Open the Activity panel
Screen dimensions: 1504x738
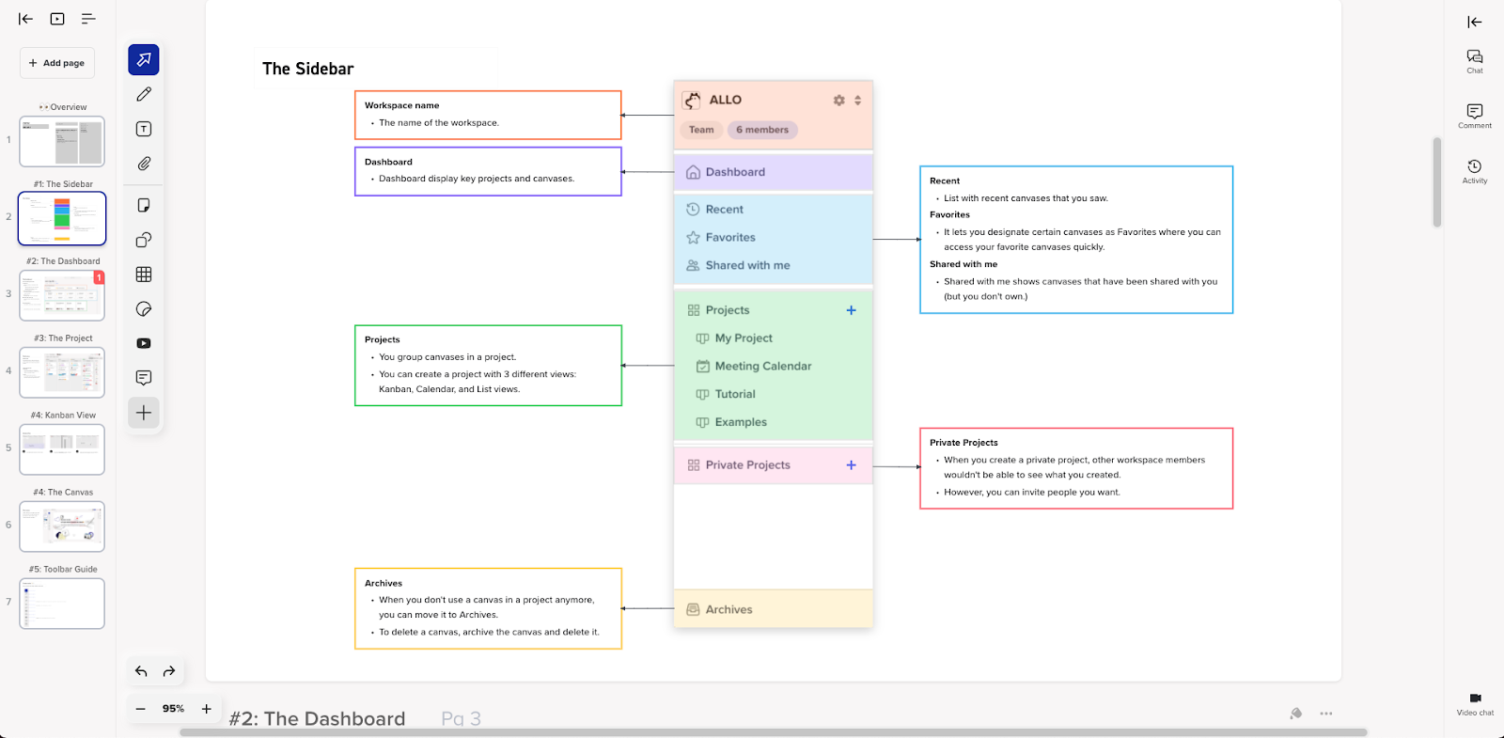pyautogui.click(x=1474, y=171)
